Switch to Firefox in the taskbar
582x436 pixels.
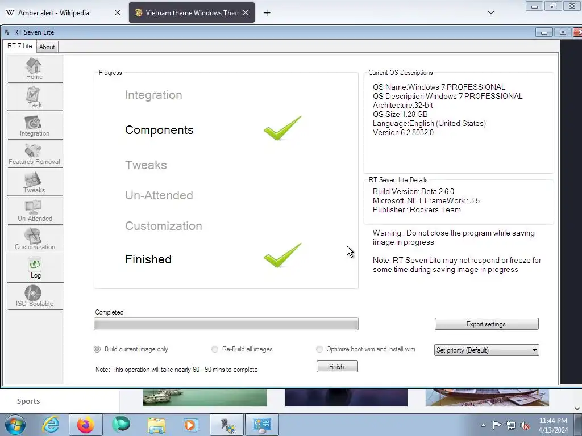click(85, 425)
